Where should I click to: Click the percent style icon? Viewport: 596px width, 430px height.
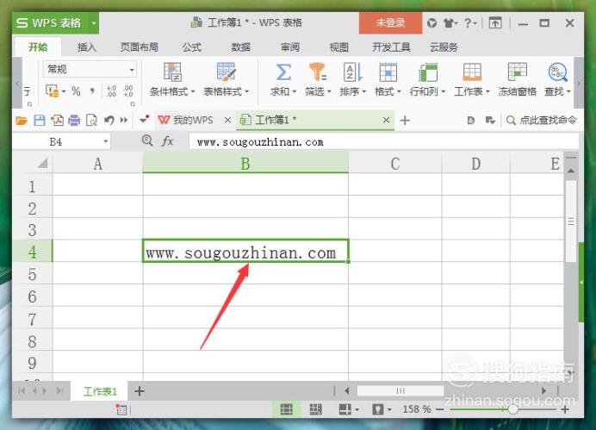(76, 91)
